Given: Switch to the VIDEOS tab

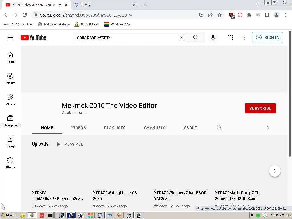Looking at the screenshot, I should click(79, 128).
